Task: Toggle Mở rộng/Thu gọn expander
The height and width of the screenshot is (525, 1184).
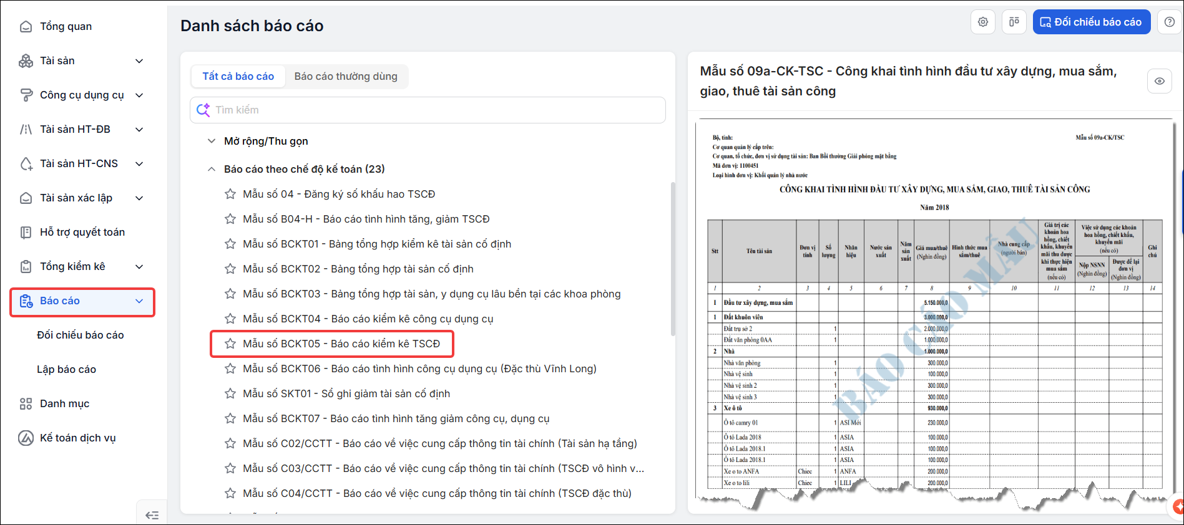Action: click(212, 141)
